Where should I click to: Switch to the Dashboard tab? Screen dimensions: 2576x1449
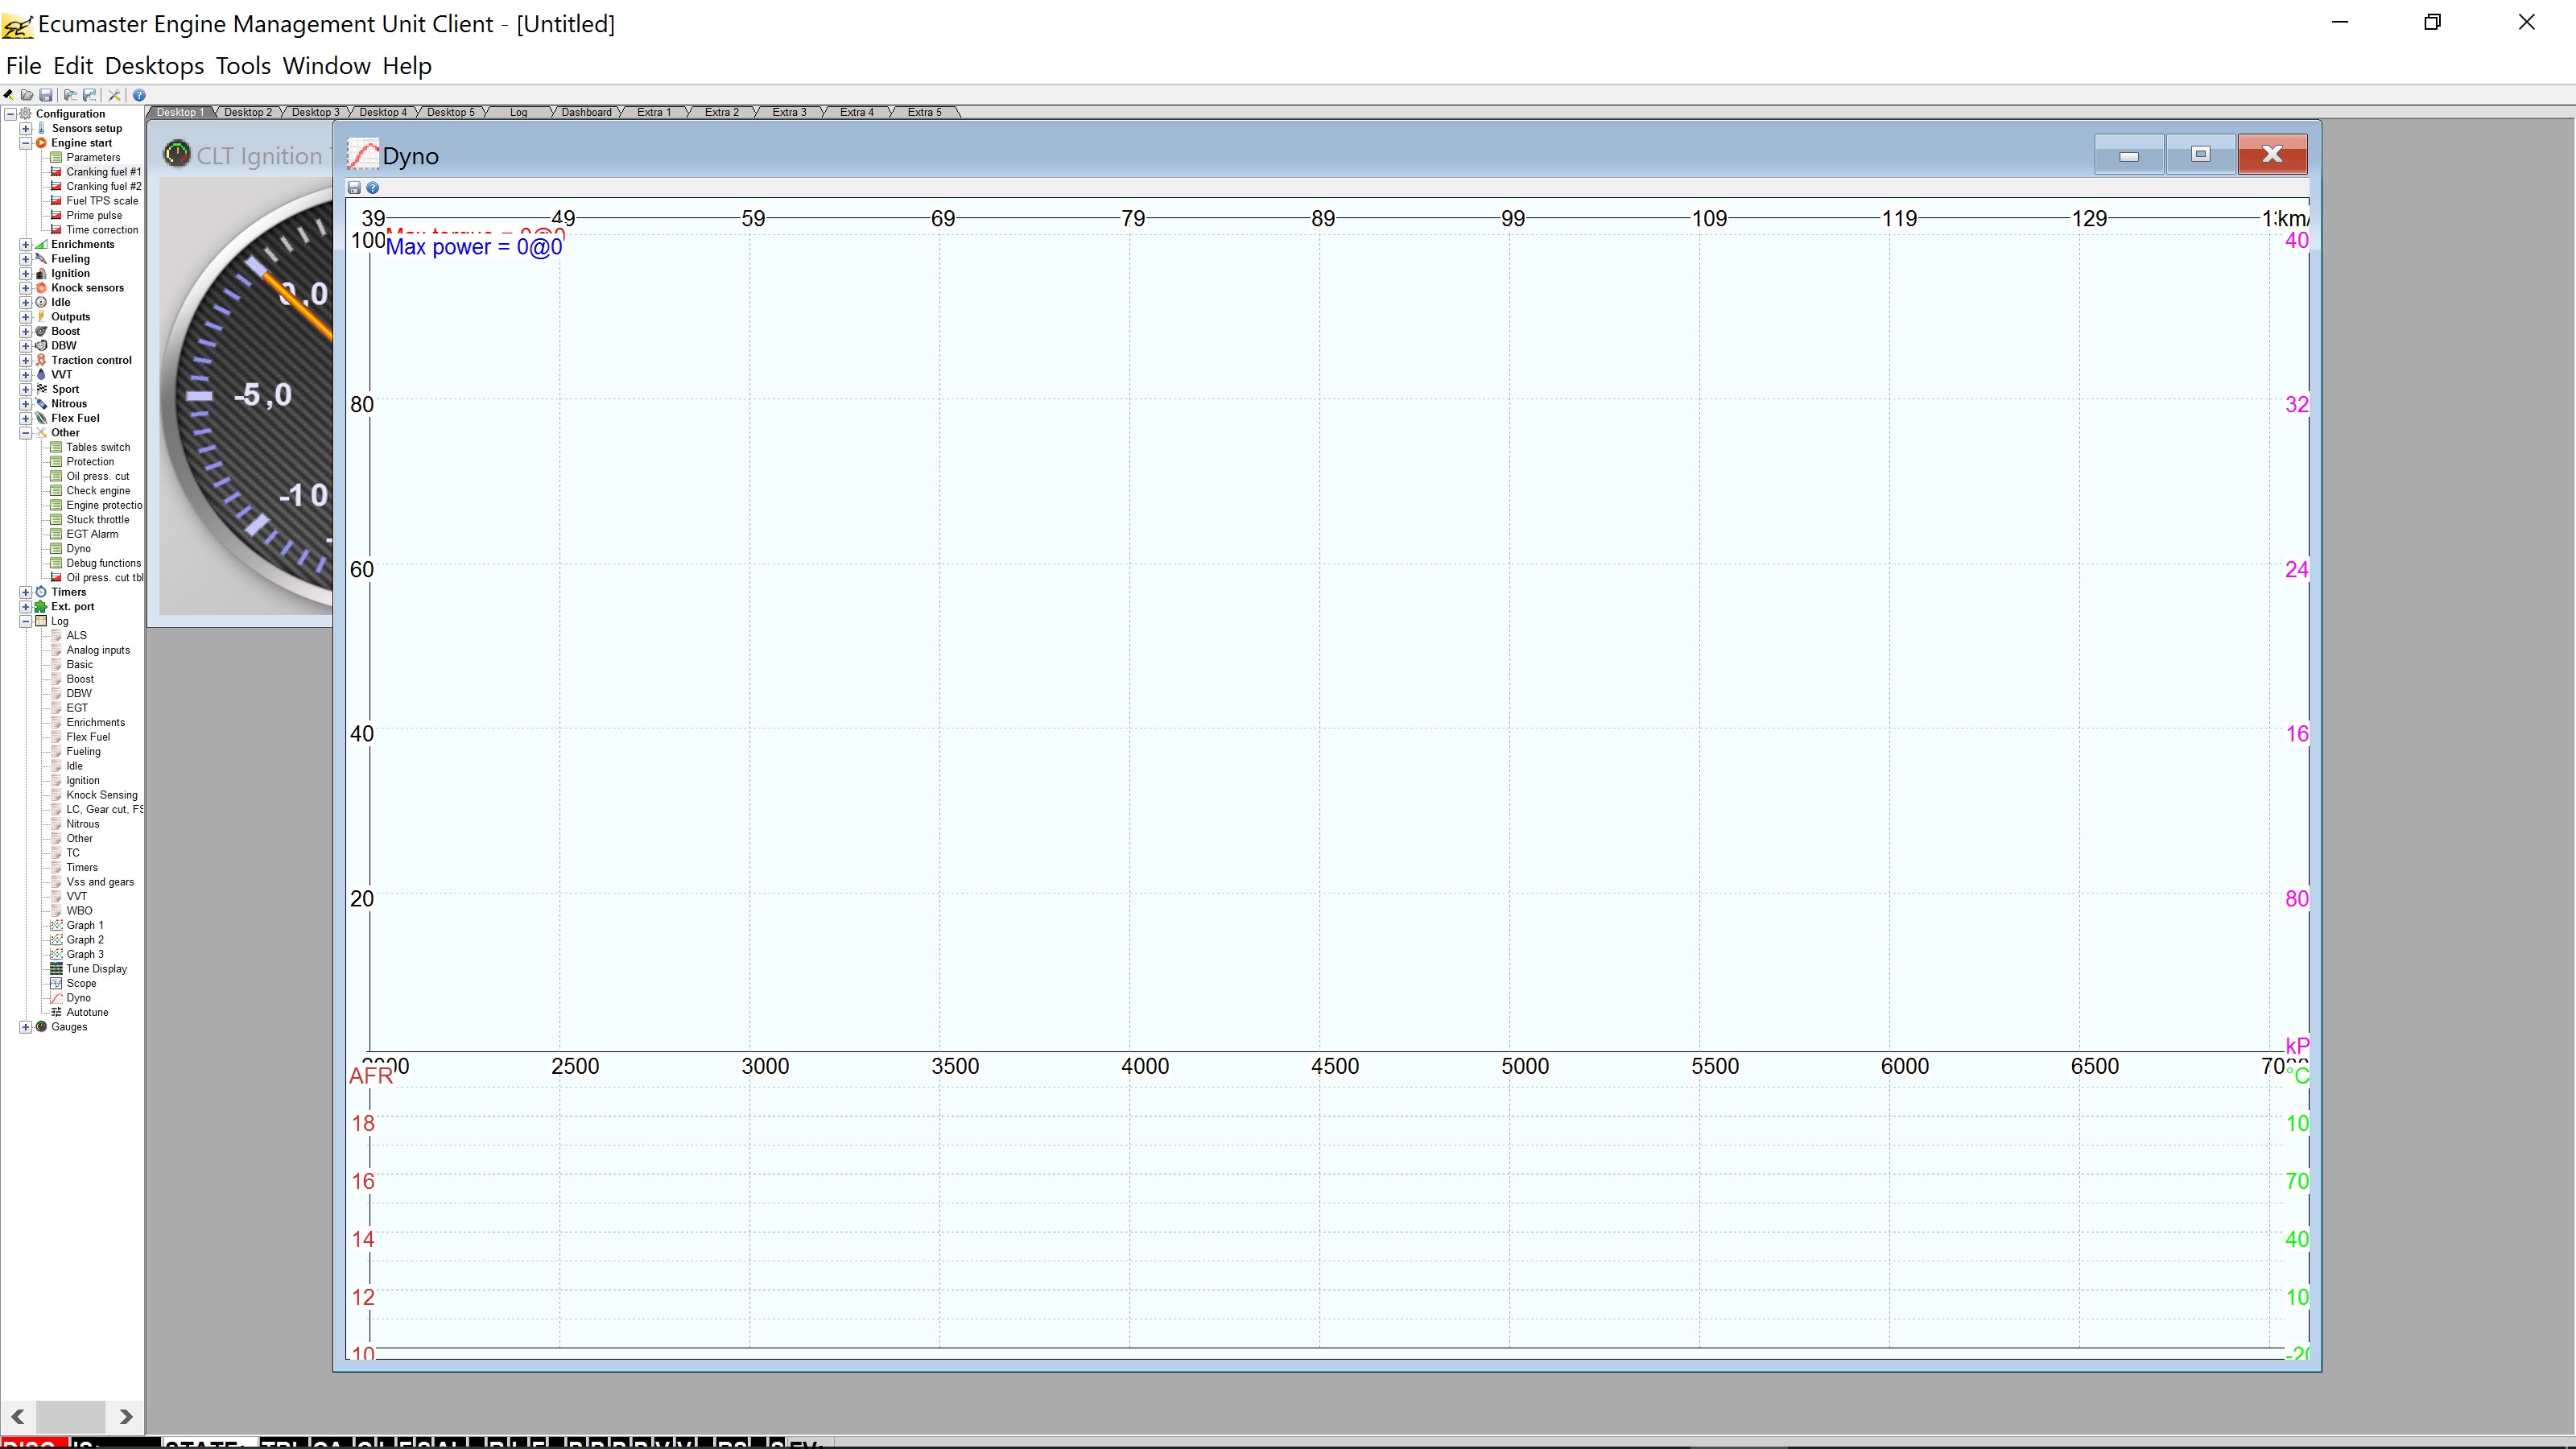(x=586, y=112)
